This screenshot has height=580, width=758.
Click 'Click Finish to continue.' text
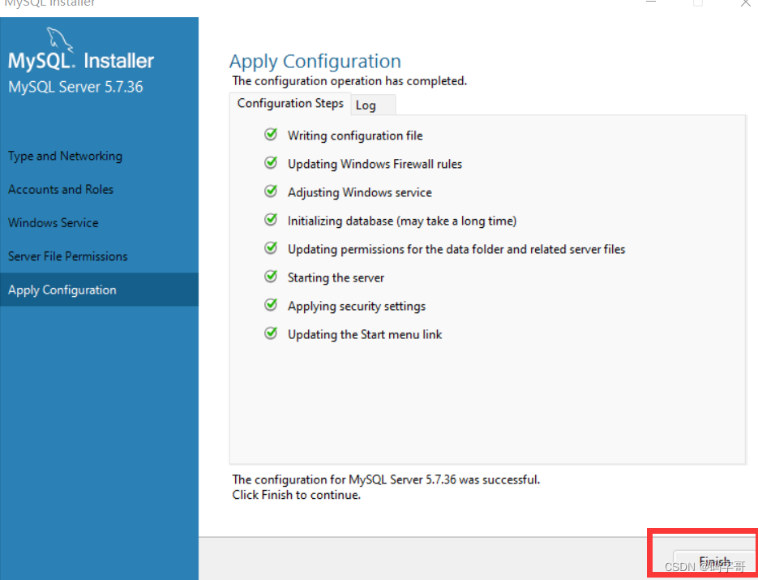click(x=297, y=495)
